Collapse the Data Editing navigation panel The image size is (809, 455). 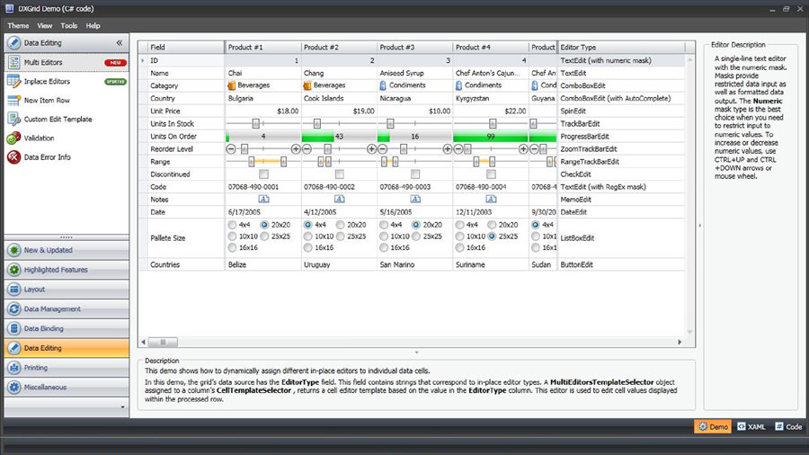[x=119, y=42]
